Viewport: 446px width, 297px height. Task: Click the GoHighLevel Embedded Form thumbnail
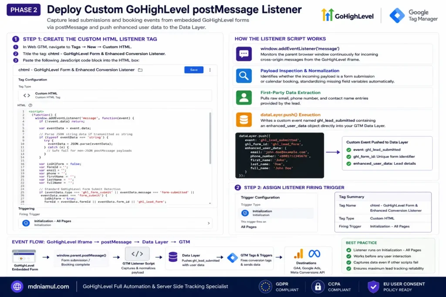24,256
